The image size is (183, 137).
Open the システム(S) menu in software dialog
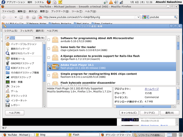[11, 31]
